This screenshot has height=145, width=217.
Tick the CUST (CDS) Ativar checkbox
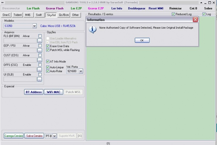tap(40, 55)
